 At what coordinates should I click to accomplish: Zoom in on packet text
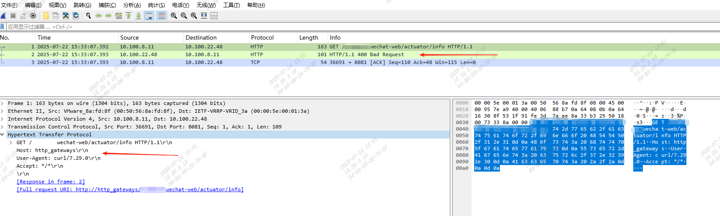click(x=174, y=16)
